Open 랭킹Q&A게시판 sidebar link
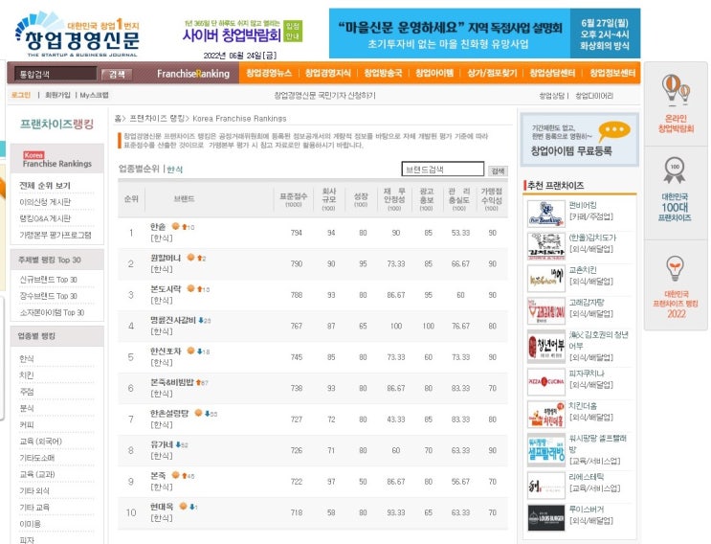Screen dimensions: 711x544 tap(45, 218)
